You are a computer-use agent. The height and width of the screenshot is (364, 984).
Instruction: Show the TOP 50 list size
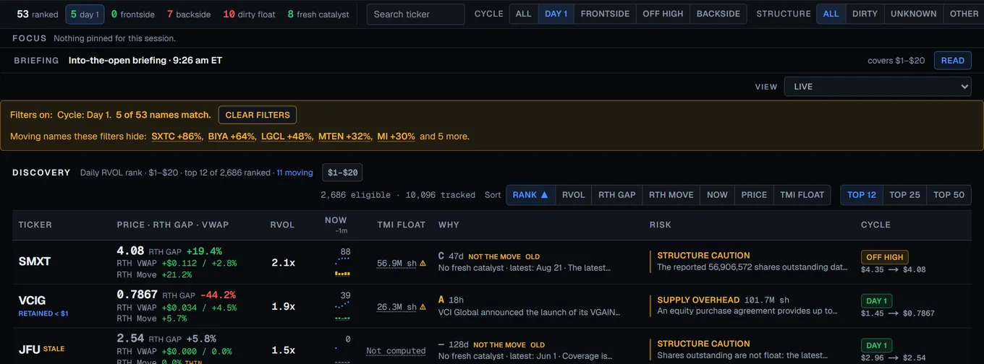949,195
